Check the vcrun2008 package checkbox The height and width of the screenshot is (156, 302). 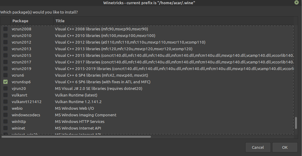click(5, 29)
